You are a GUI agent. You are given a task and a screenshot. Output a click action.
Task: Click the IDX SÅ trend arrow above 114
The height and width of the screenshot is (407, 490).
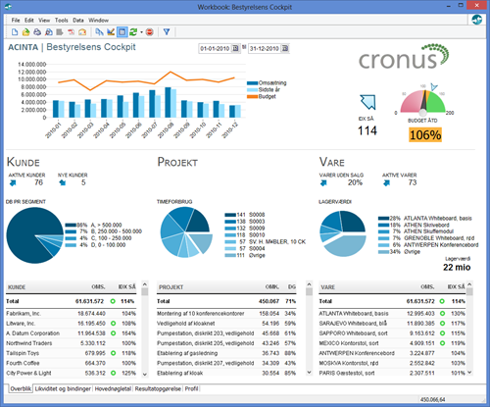[367, 102]
